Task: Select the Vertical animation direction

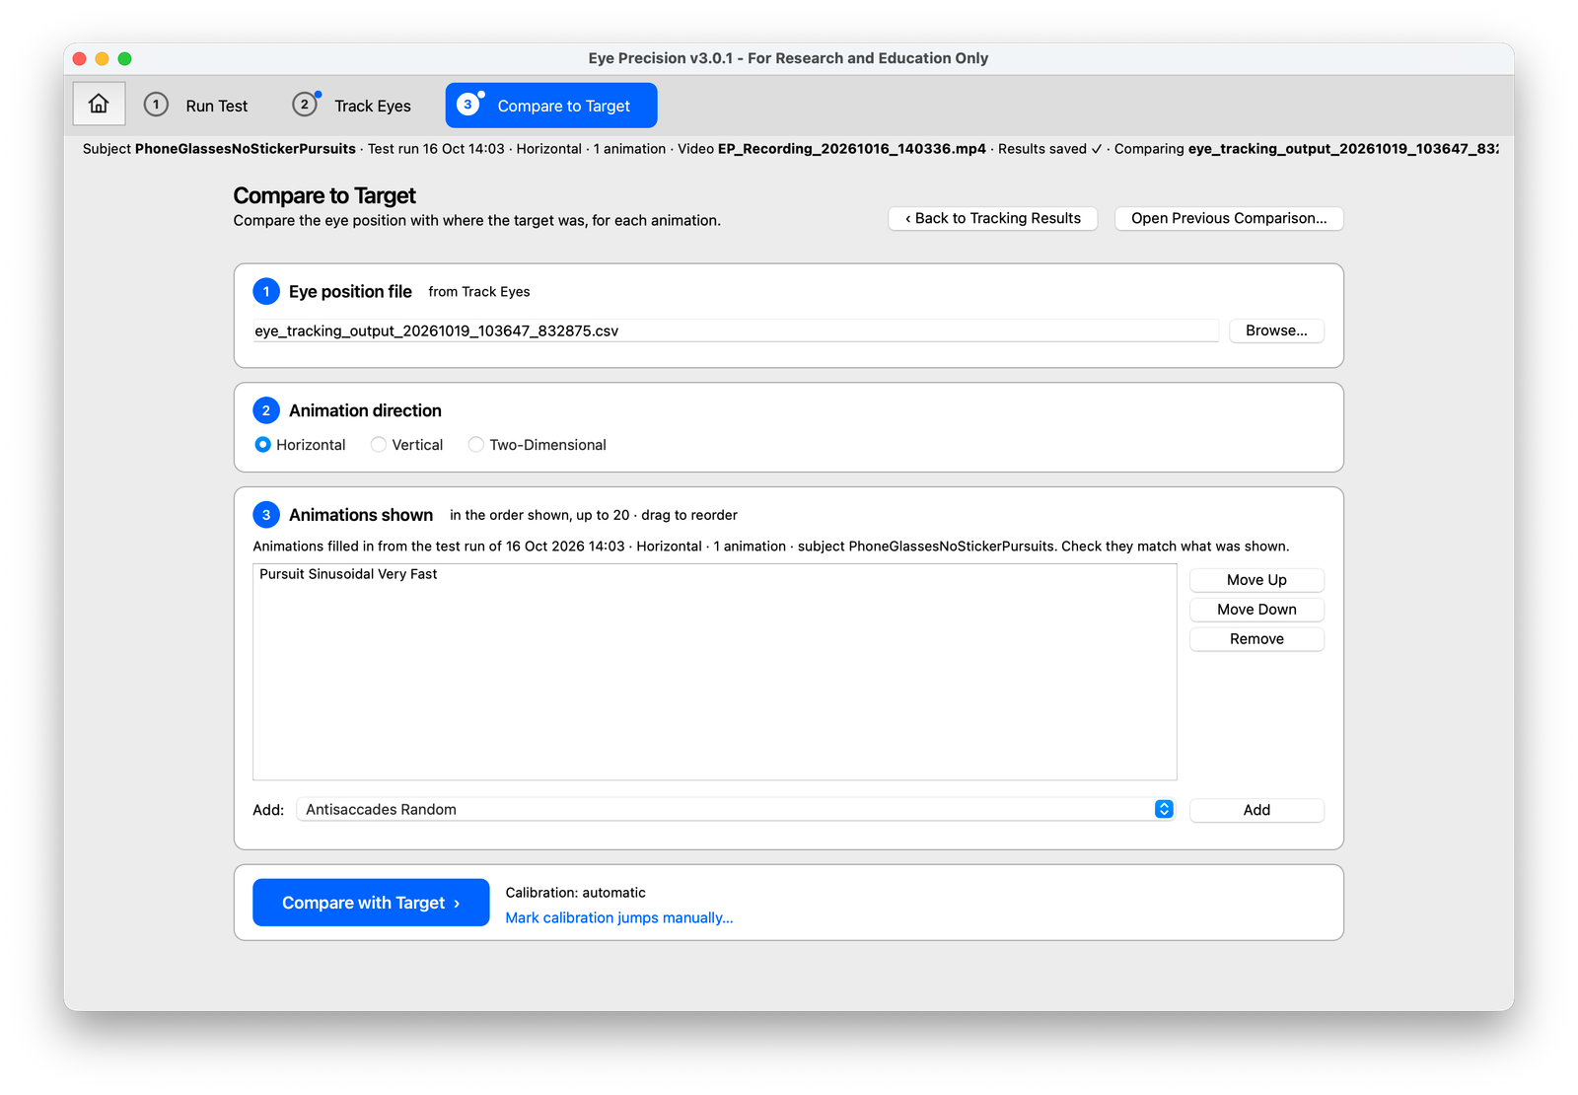Action: tap(379, 445)
